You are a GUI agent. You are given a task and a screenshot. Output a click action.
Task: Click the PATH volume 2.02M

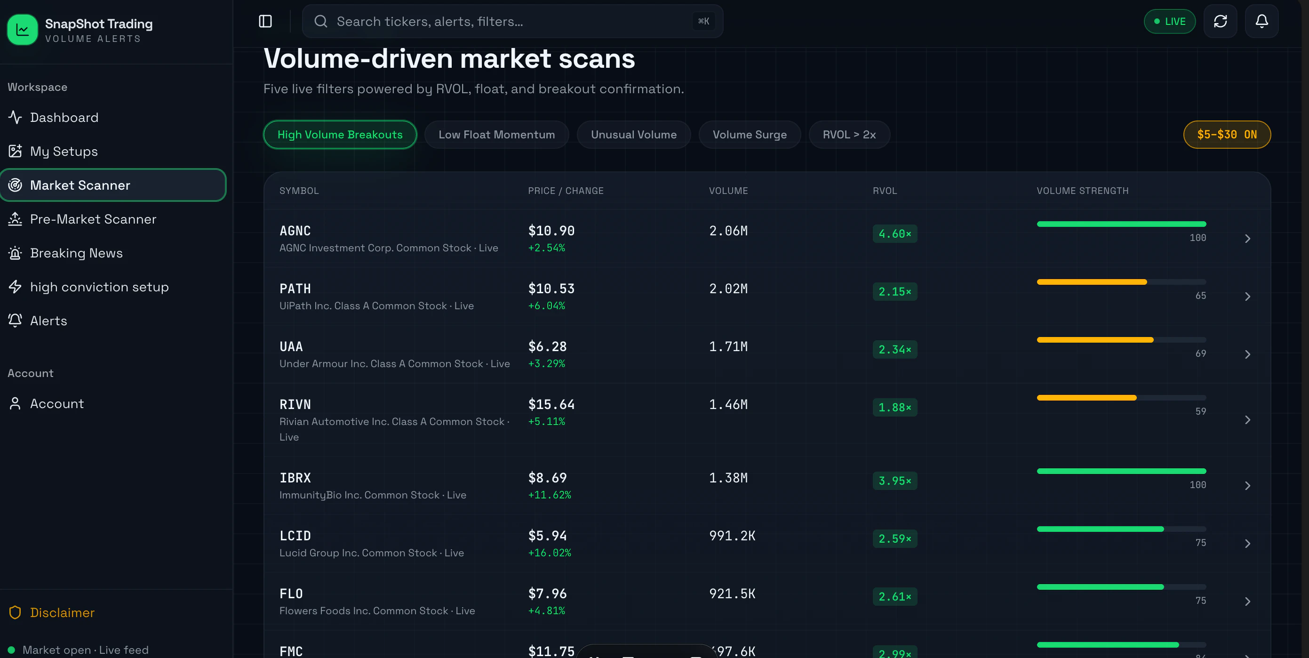[728, 289]
